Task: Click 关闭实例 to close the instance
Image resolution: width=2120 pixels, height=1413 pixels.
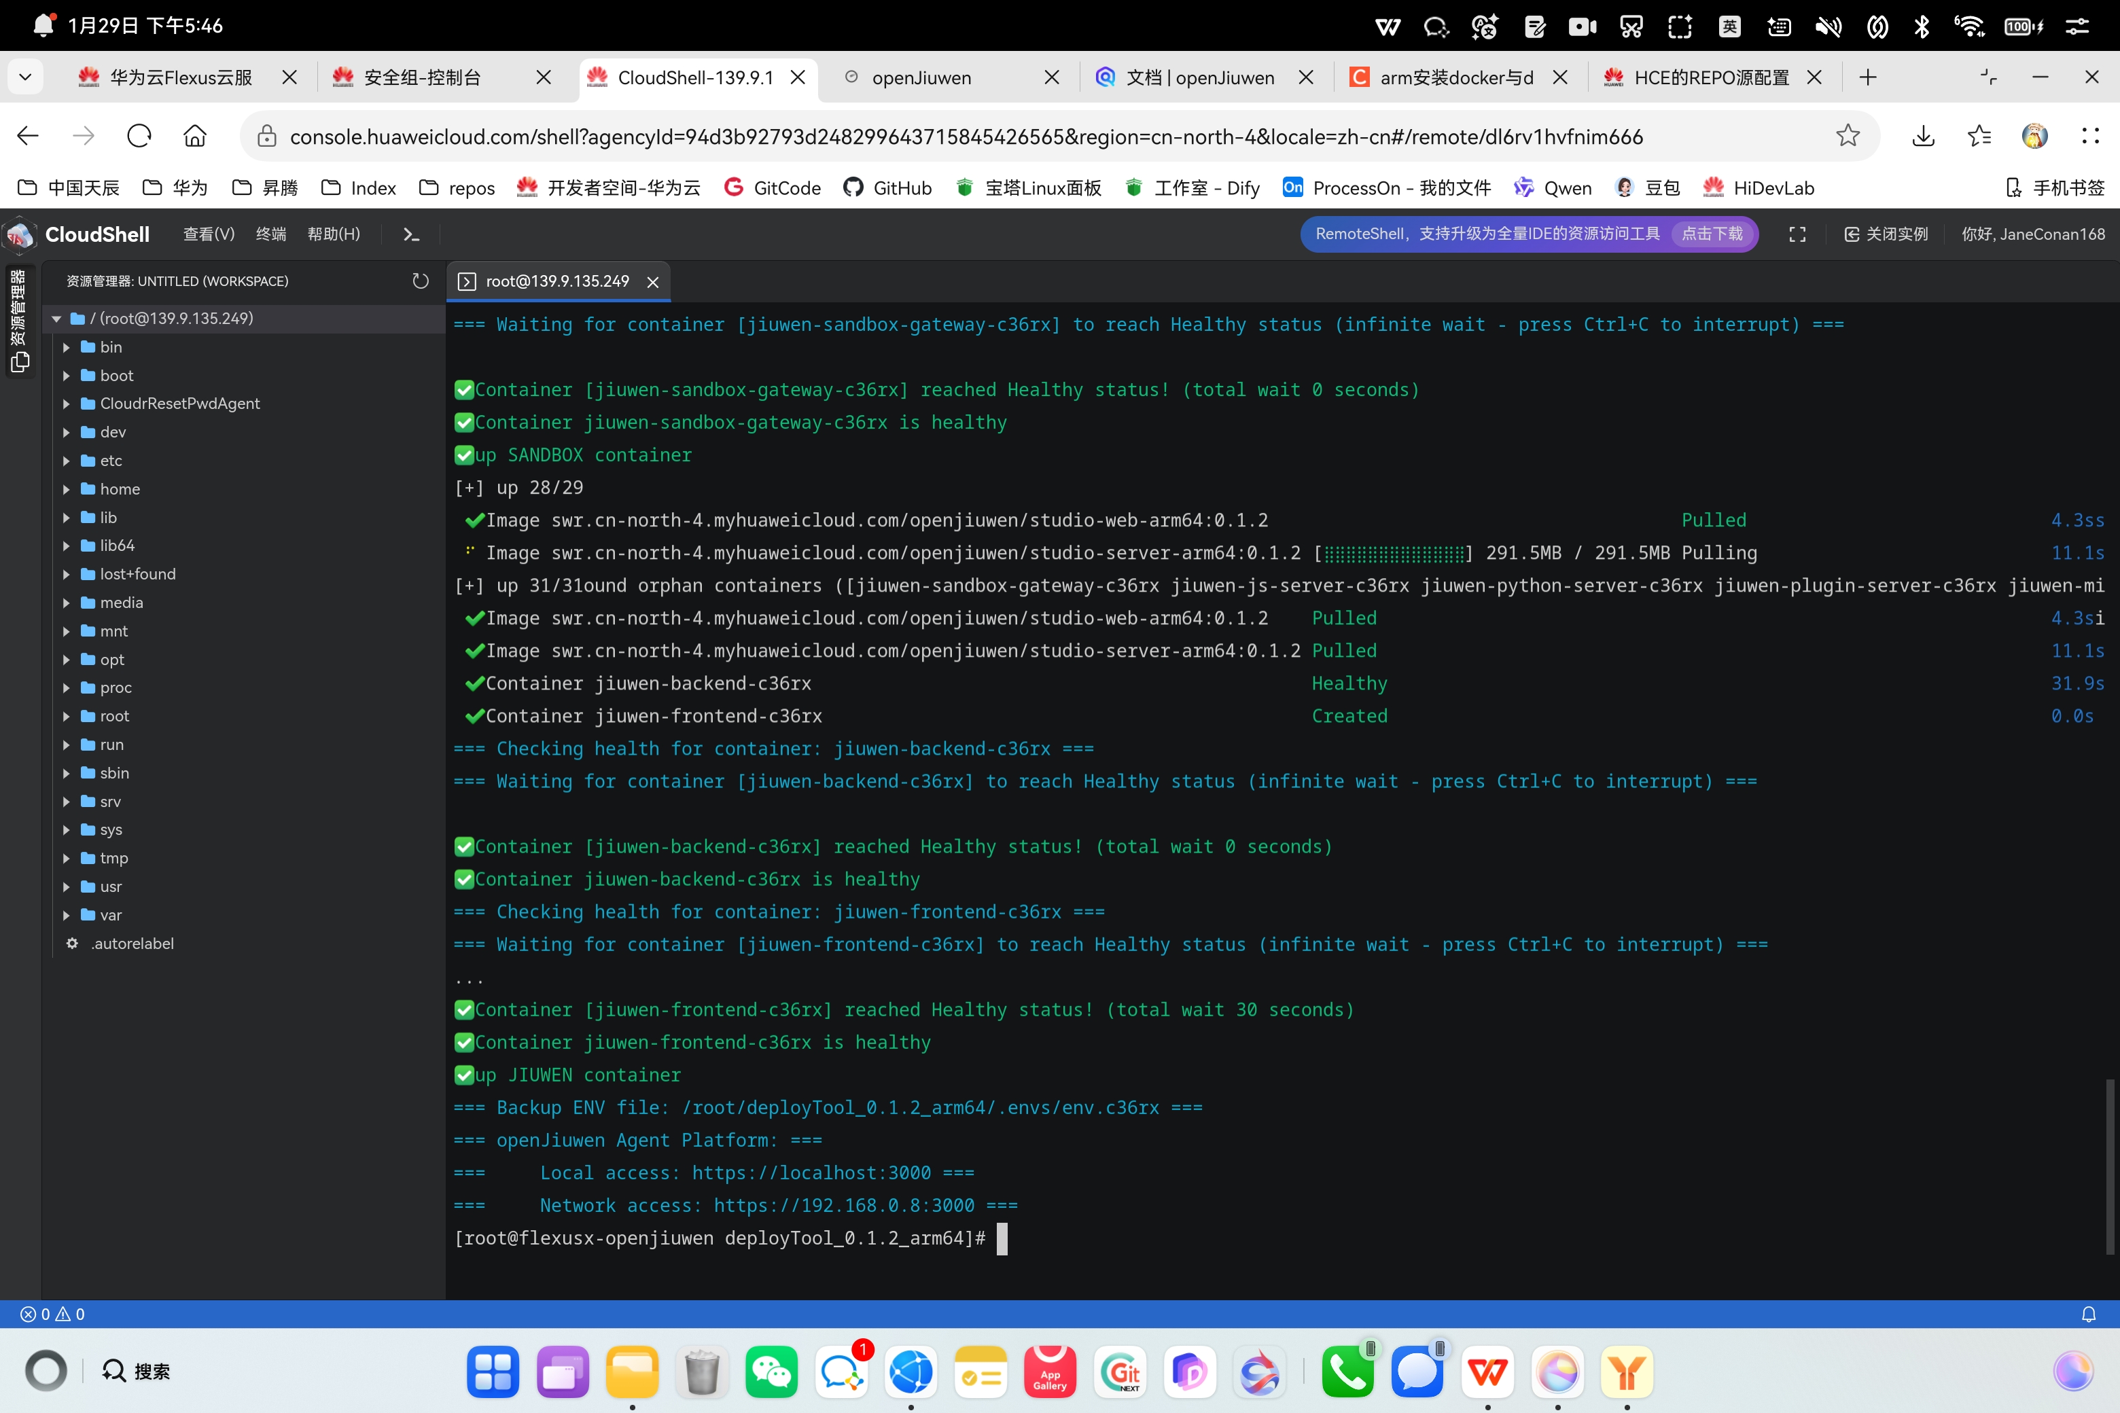Action: [x=1886, y=234]
